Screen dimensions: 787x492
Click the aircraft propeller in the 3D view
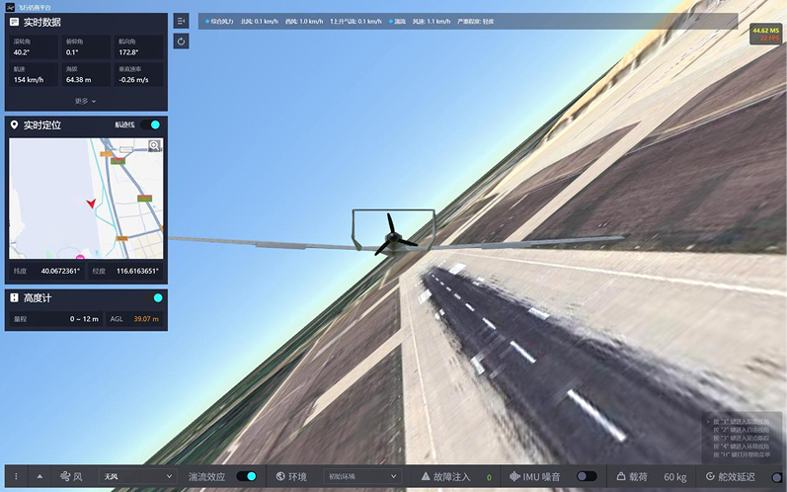tap(393, 234)
